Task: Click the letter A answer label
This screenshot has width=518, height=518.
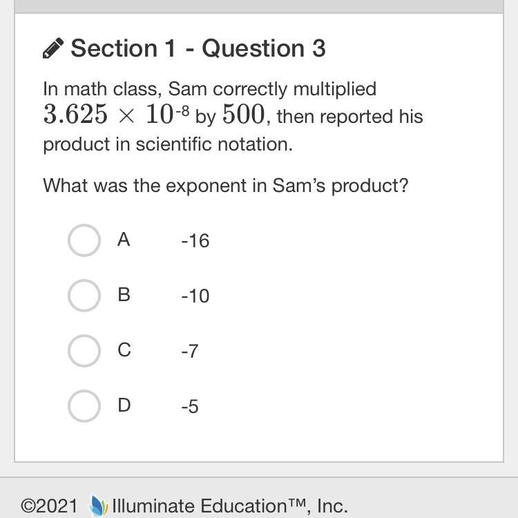Action: click(124, 240)
